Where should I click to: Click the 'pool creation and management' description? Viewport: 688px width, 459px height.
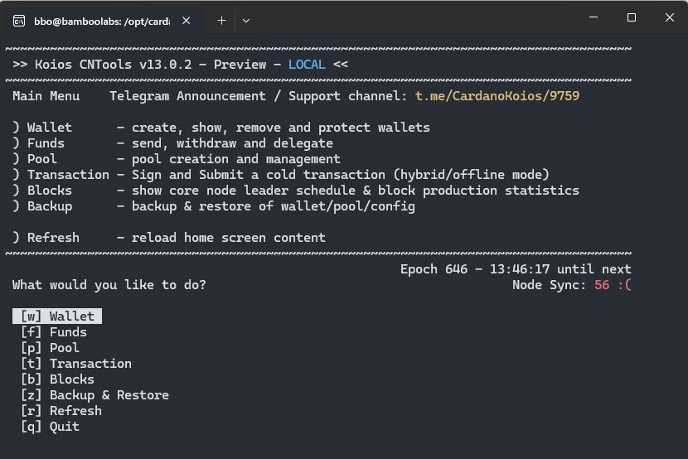pos(236,159)
